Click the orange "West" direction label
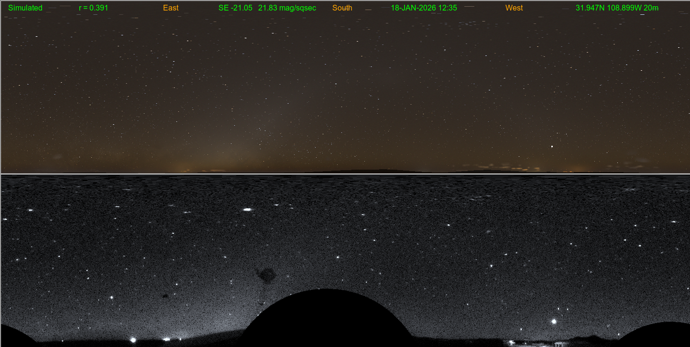This screenshot has width=690, height=347. pos(514,8)
